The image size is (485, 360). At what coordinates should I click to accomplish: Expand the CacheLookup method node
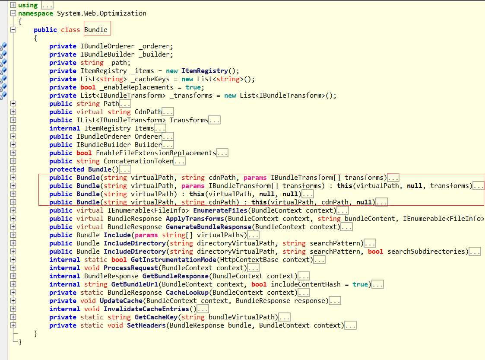tap(13, 293)
